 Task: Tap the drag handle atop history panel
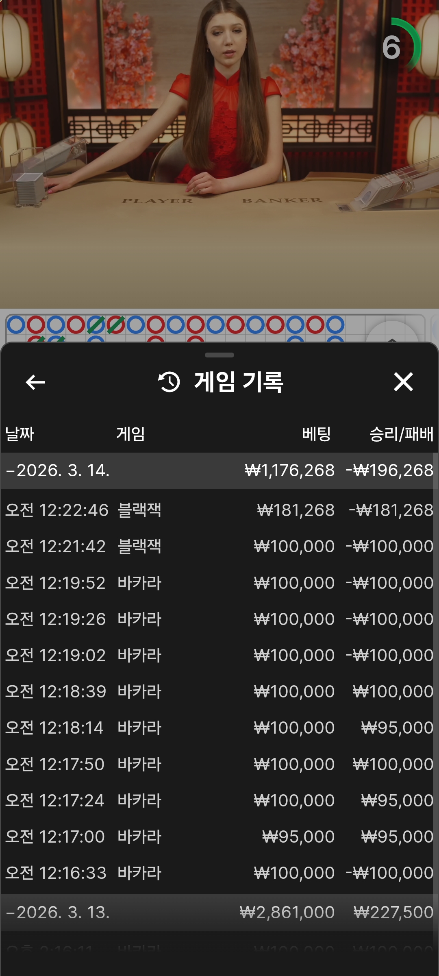click(219, 355)
